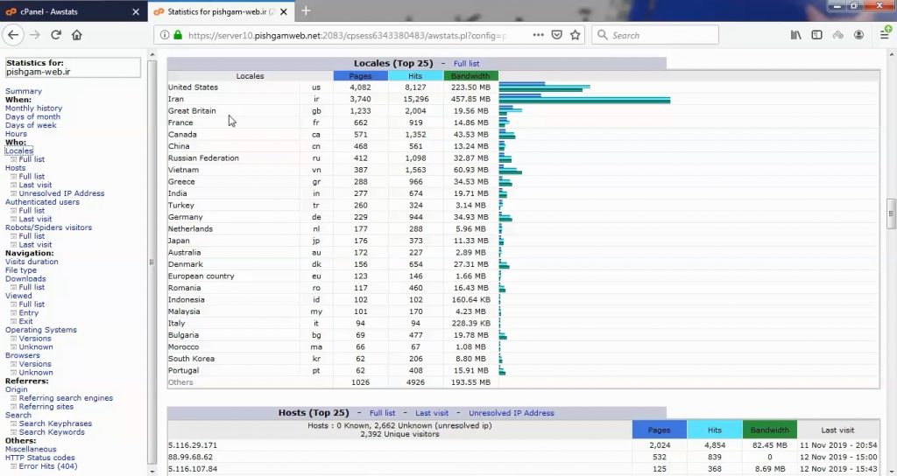Open Search Keyphrases link
Viewport: 897px width, 476px height.
(x=55, y=423)
